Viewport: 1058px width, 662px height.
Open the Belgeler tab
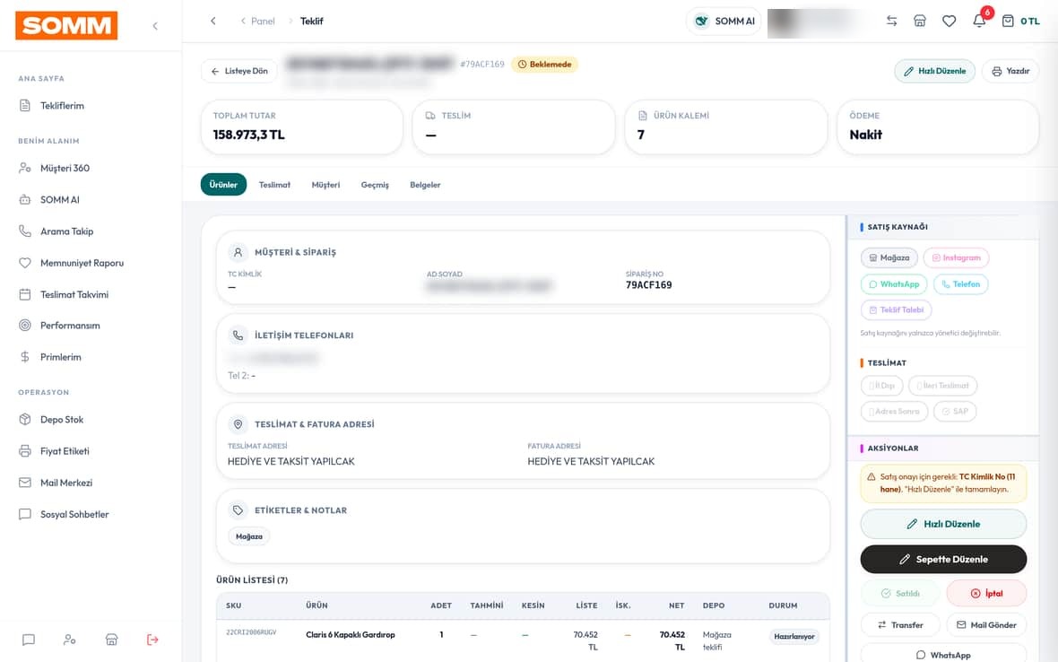[x=425, y=185]
